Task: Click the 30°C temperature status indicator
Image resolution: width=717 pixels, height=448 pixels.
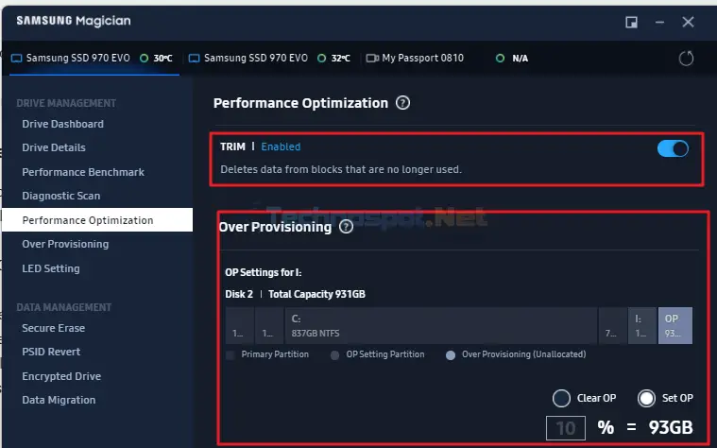Action: pyautogui.click(x=144, y=58)
